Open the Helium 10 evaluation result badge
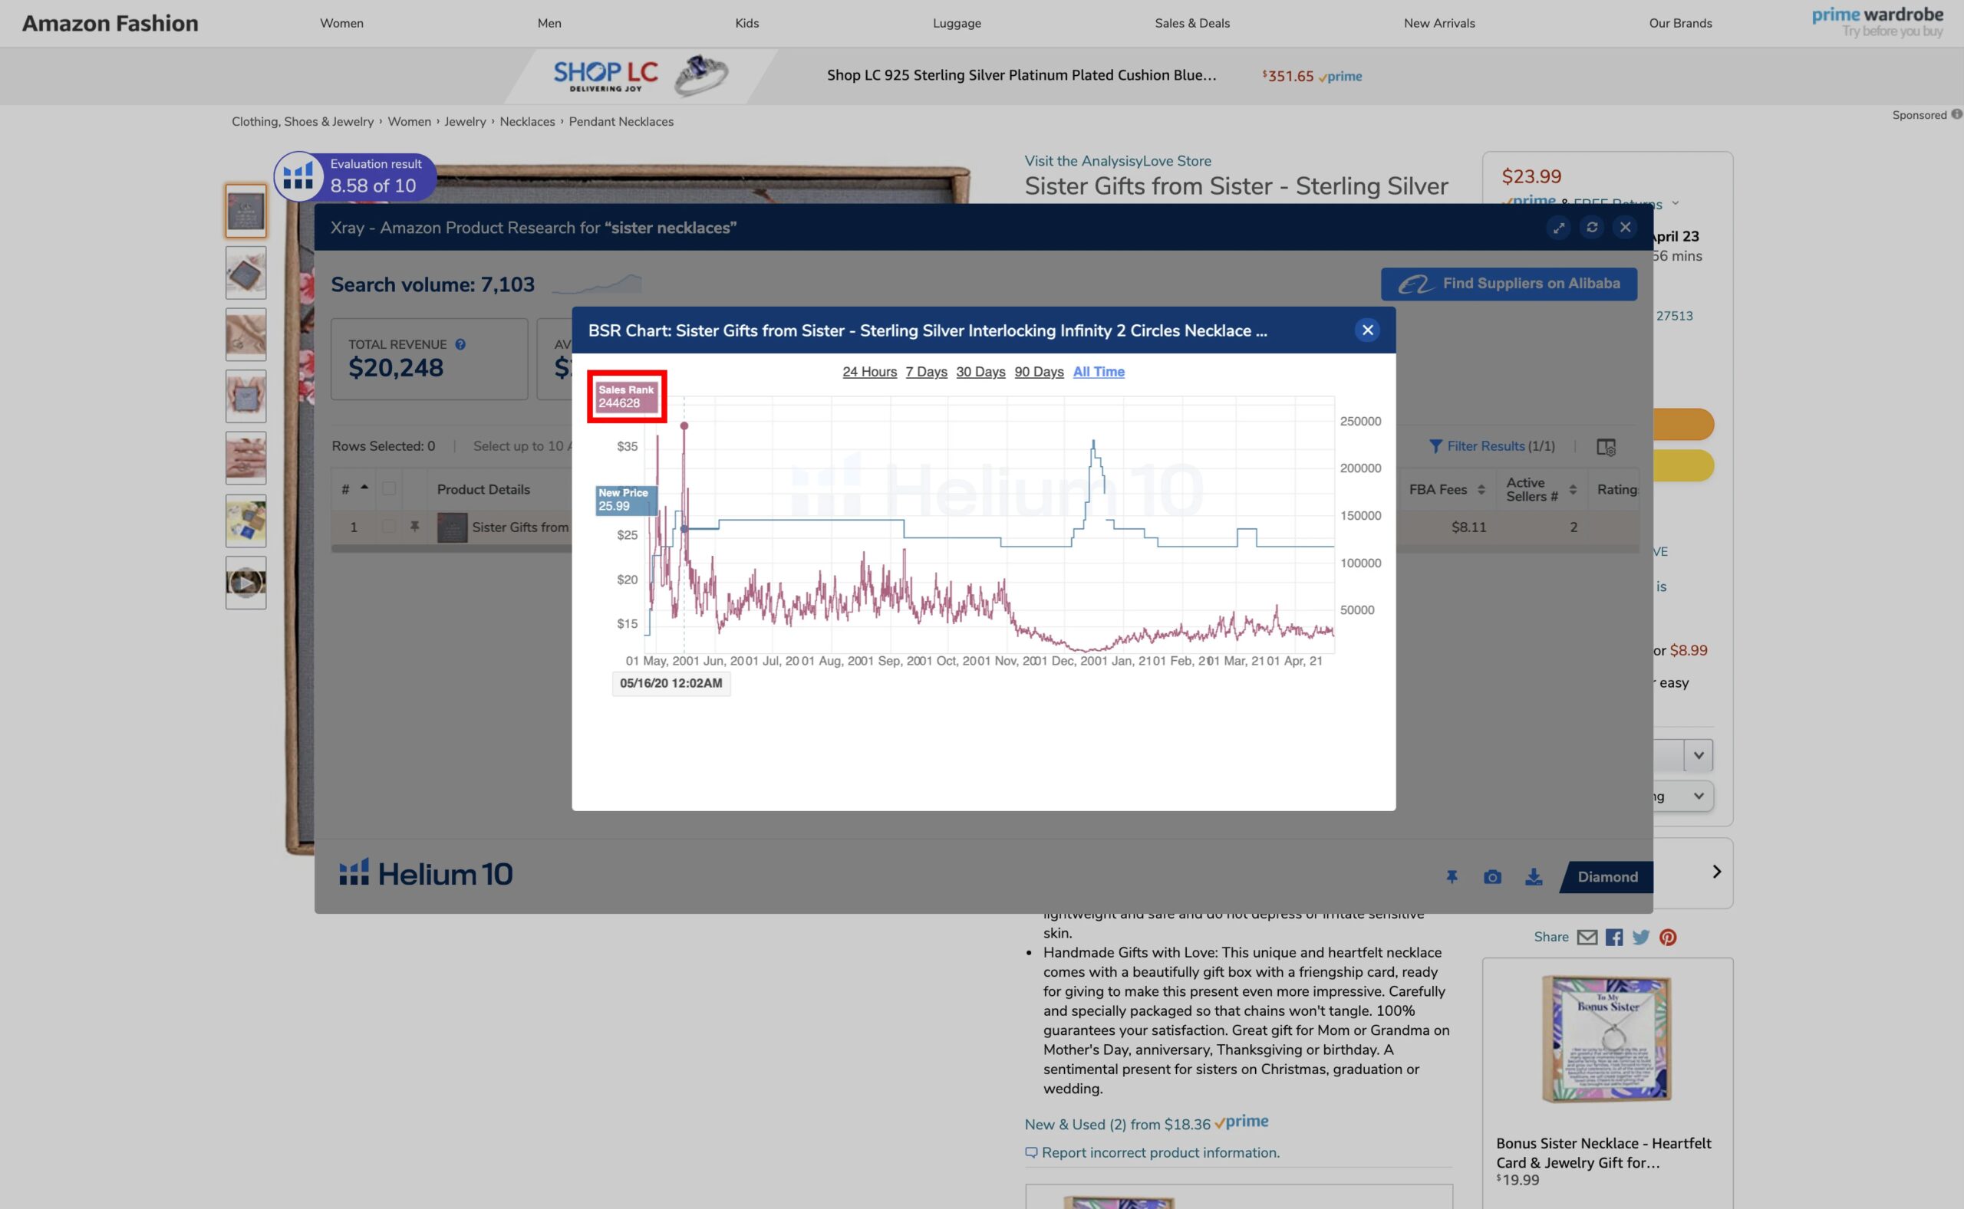Screen dimensions: 1964x1209 [356, 176]
